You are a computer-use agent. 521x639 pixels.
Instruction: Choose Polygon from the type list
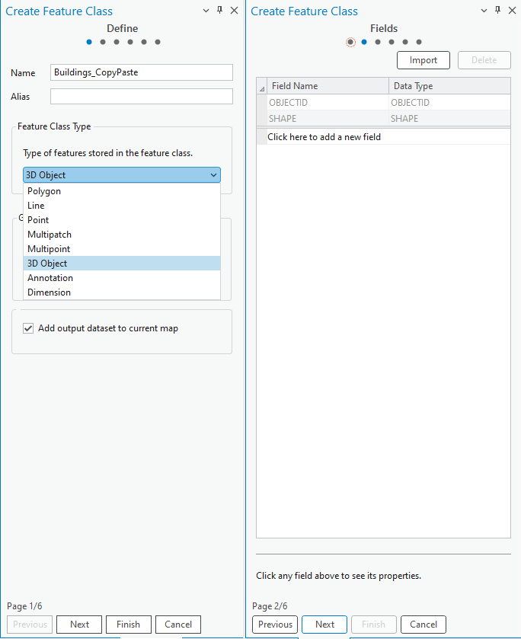(121, 191)
